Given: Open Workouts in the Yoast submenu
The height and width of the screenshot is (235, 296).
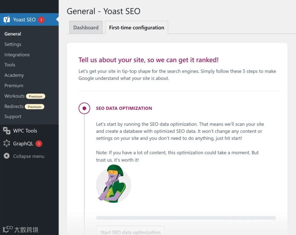Looking at the screenshot, I should (15, 96).
